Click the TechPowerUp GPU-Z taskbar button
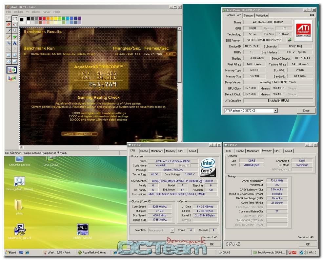The image size is (323, 260). [269, 252]
